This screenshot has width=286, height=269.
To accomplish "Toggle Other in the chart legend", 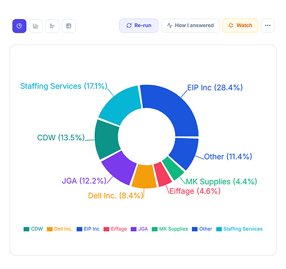I will (x=202, y=229).
